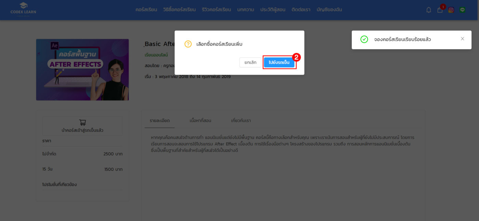Open the Instagram icon link
This screenshot has height=221, width=479.
pos(451,10)
